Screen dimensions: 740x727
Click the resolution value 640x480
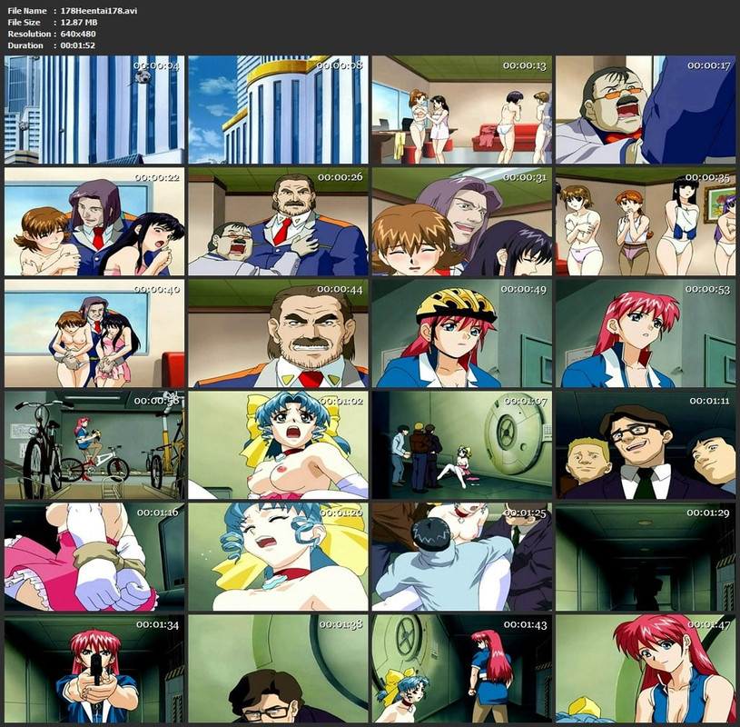coord(78,34)
